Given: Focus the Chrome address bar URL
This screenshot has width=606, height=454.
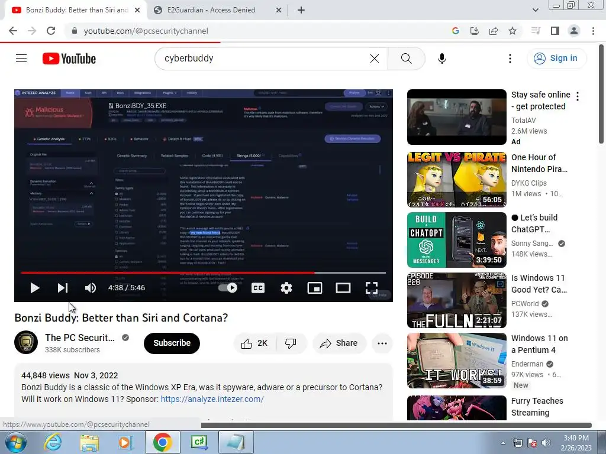Looking at the screenshot, I should click(x=146, y=31).
